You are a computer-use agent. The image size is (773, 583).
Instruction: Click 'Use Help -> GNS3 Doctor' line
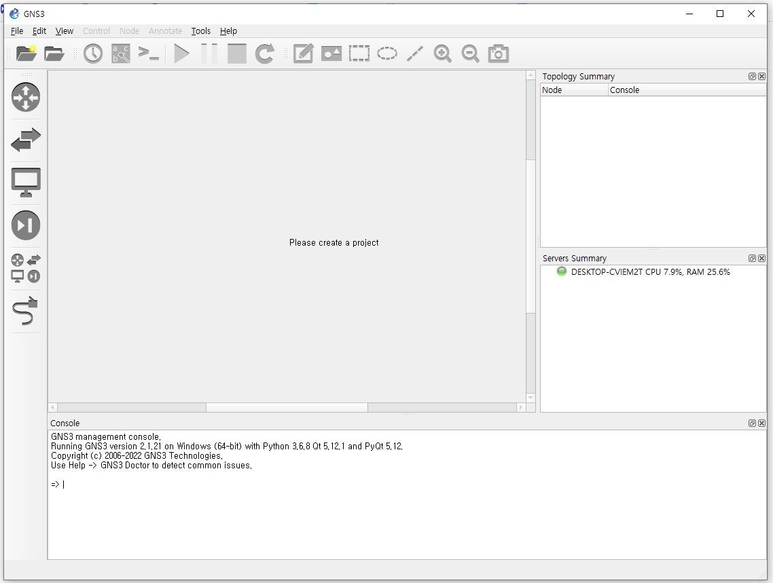coord(151,466)
